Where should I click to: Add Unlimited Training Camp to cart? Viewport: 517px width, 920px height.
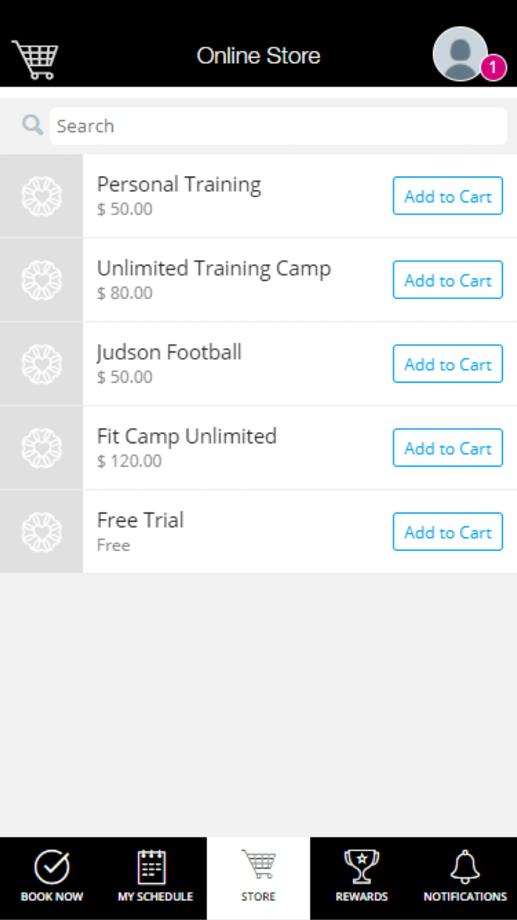(x=448, y=280)
